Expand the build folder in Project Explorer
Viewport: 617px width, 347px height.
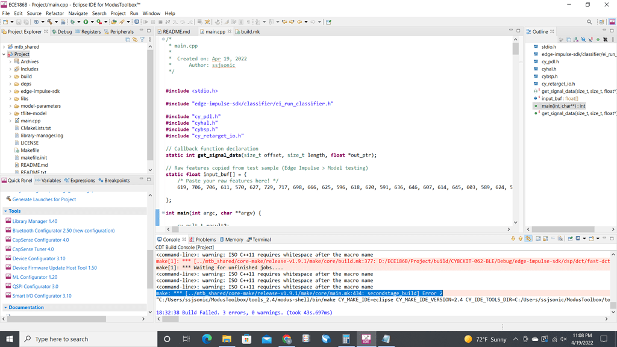tap(10, 76)
